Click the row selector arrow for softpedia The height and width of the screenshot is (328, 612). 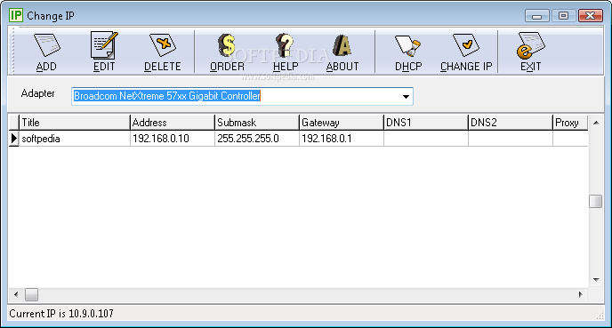click(13, 139)
